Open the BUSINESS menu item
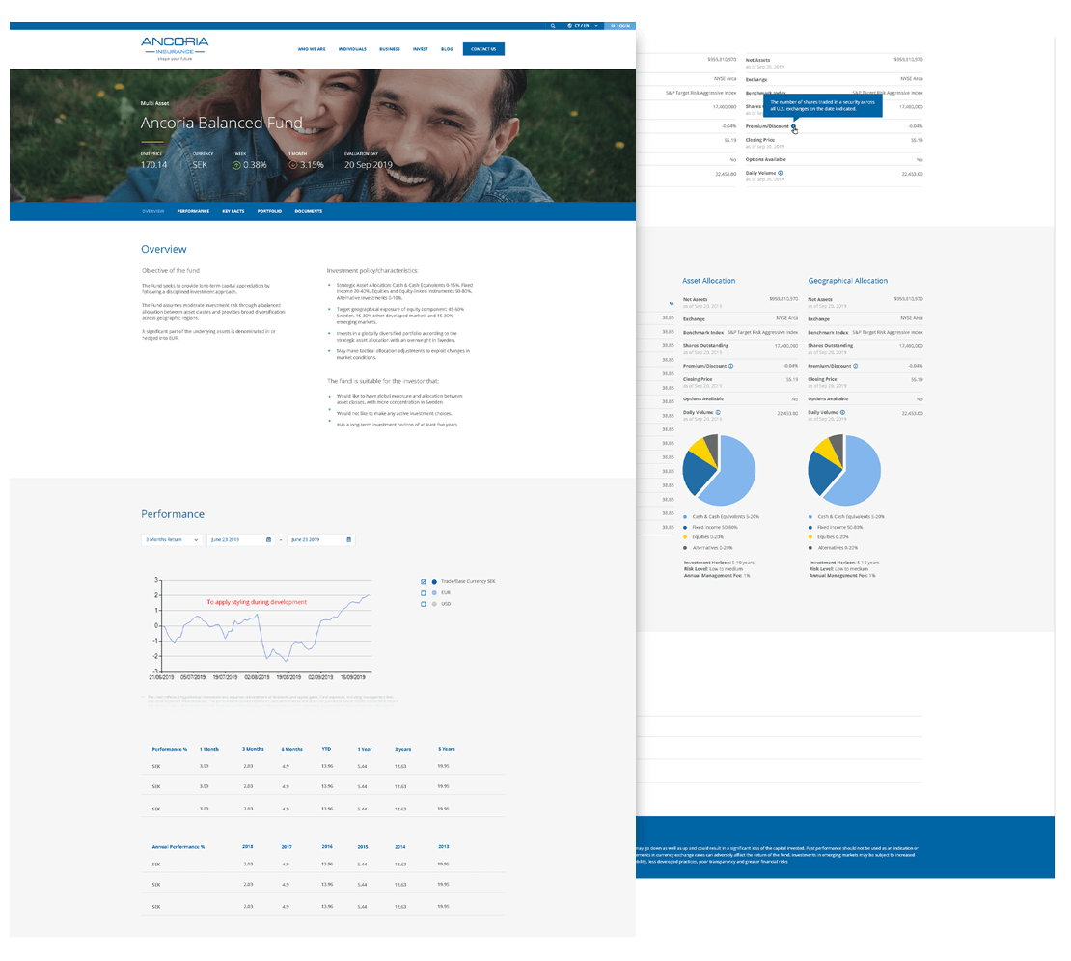The height and width of the screenshot is (961, 1071). pyautogui.click(x=390, y=49)
